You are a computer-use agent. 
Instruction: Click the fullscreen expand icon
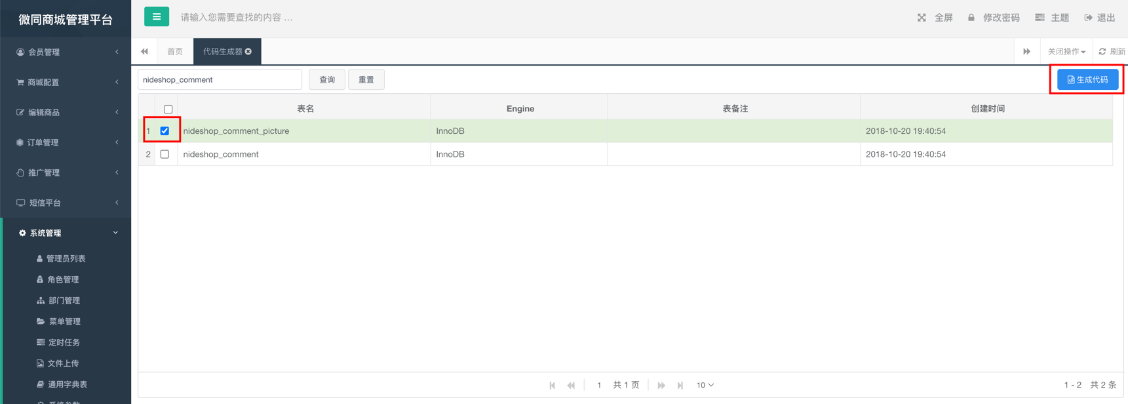pos(922,18)
